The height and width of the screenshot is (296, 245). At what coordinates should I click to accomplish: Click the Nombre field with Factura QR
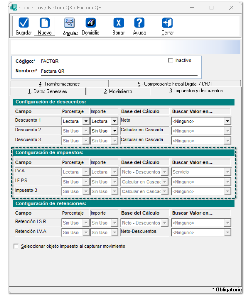click(x=119, y=71)
